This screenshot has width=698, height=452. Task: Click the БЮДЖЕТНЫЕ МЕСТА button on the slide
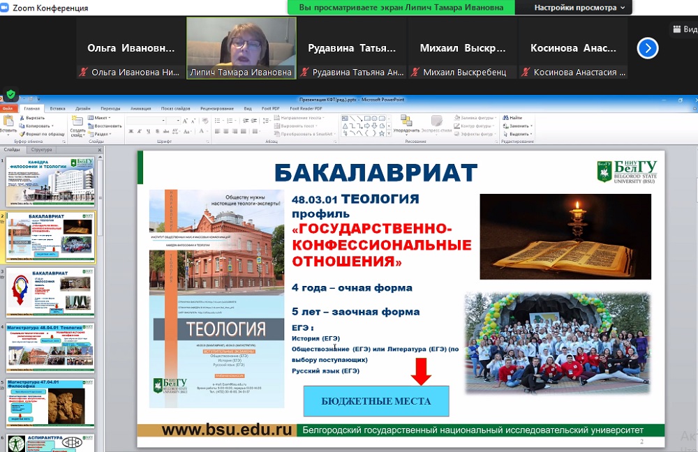click(376, 401)
